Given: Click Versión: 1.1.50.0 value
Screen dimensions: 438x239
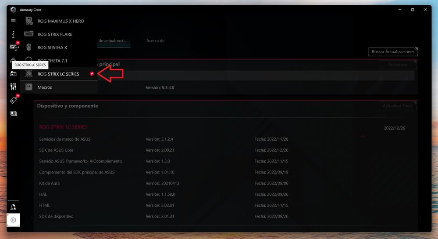Looking at the screenshot, I should (160, 194).
